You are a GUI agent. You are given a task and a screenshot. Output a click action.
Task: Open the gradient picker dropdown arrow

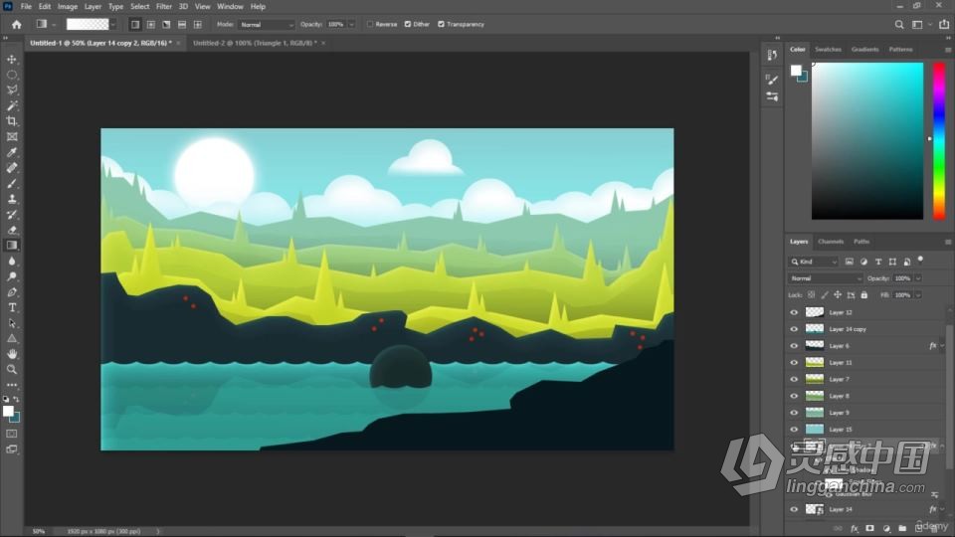tap(113, 24)
